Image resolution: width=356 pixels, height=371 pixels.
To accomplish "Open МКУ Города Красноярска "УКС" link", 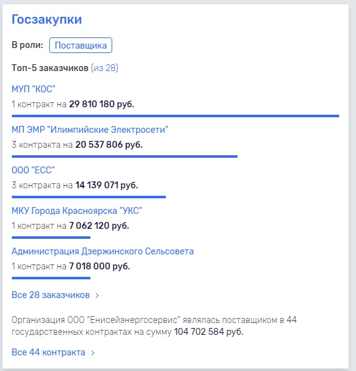I will pos(77,211).
